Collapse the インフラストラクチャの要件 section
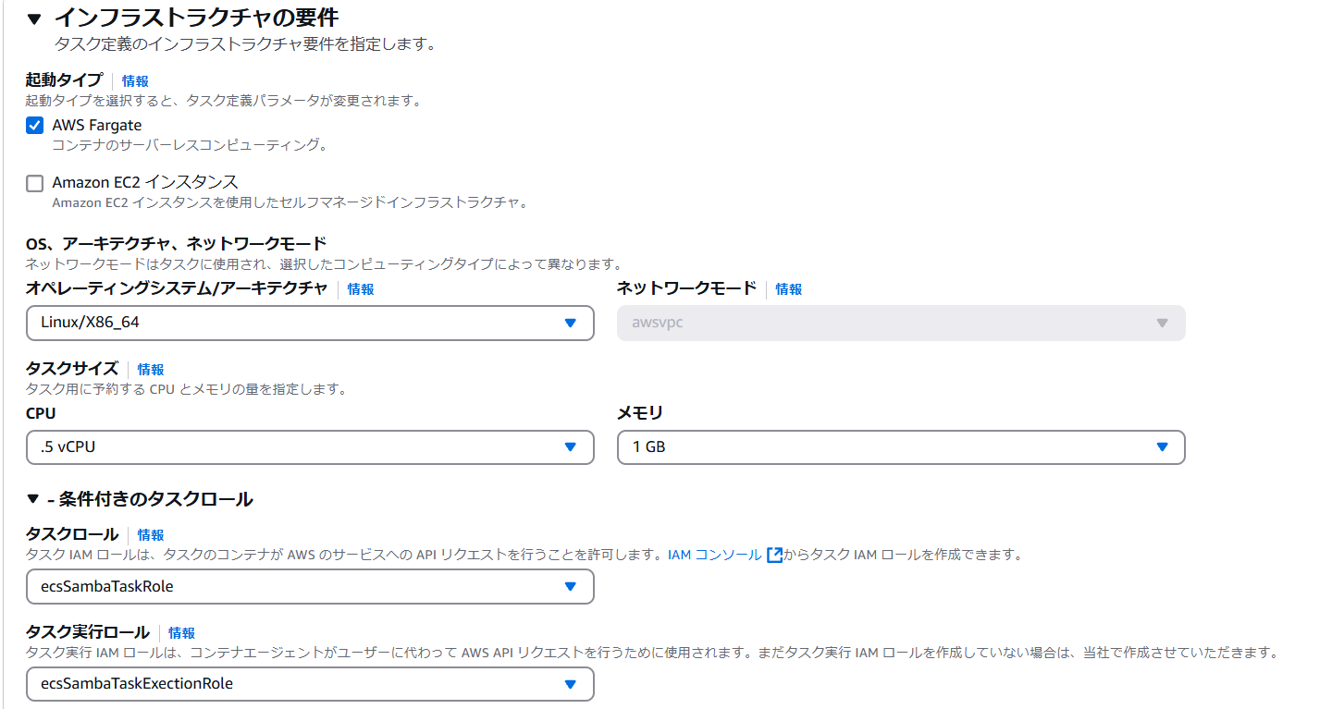 click(x=34, y=18)
